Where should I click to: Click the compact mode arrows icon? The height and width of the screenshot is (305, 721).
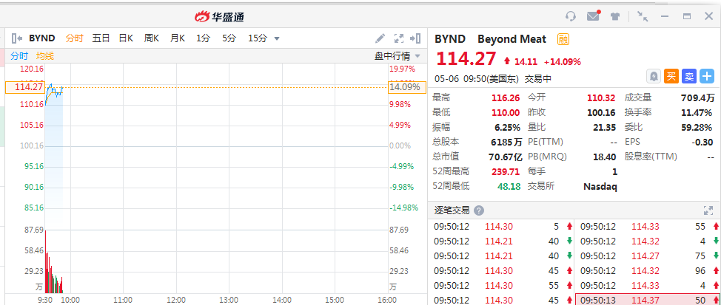click(x=643, y=16)
